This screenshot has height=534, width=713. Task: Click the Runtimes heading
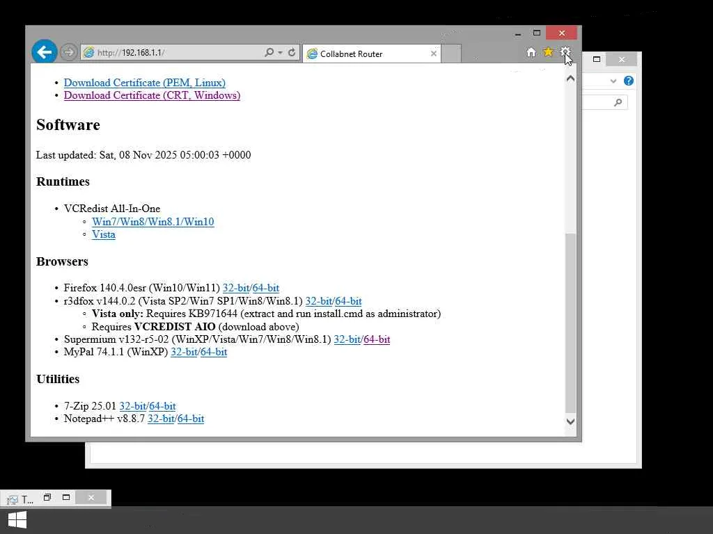point(63,181)
